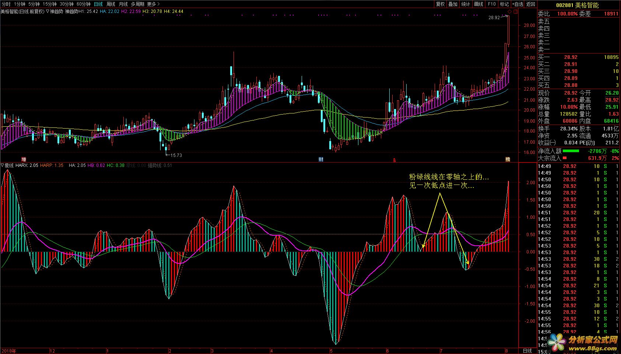Screen dimensions: 621x354
Task: Click the 涨幅 10.00% value
Action: coord(568,107)
